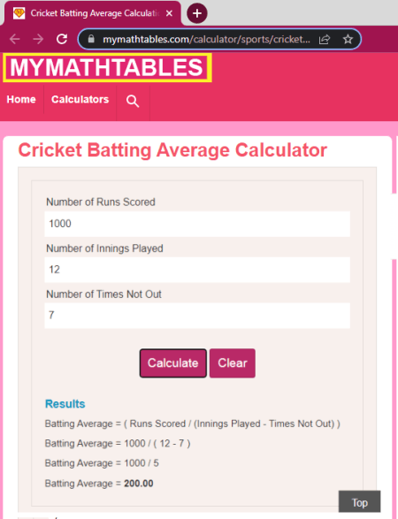The height and width of the screenshot is (519, 398).
Task: Click the browser forward arrow
Action: pos(38,39)
